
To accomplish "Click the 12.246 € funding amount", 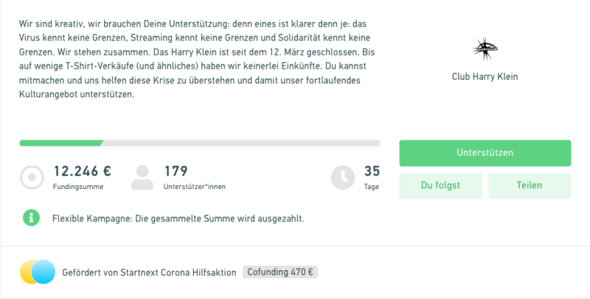I will pyautogui.click(x=83, y=171).
